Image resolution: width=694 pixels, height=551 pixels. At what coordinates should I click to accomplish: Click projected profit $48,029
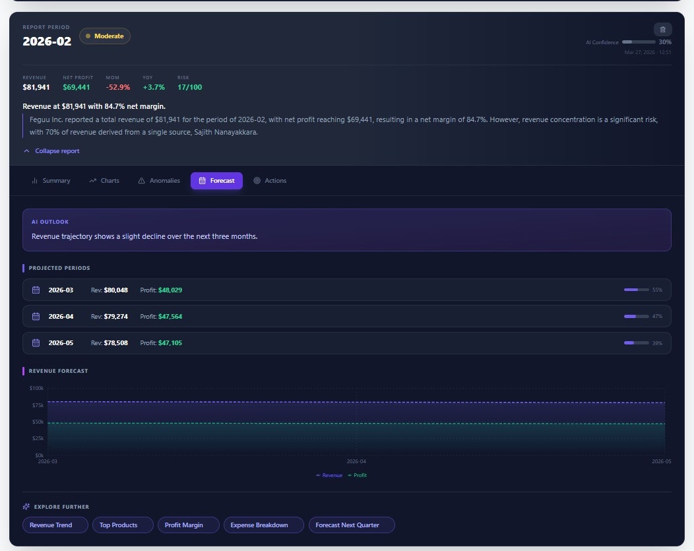click(x=170, y=290)
